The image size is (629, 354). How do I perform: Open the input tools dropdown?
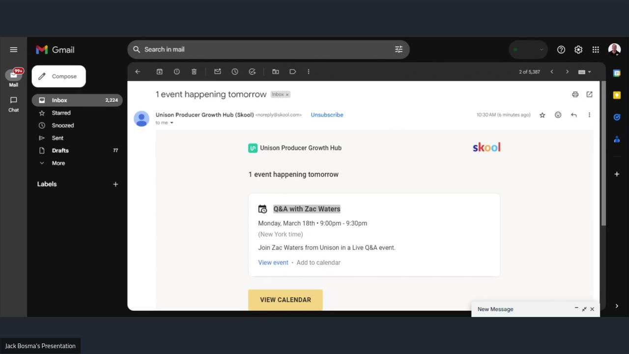585,72
